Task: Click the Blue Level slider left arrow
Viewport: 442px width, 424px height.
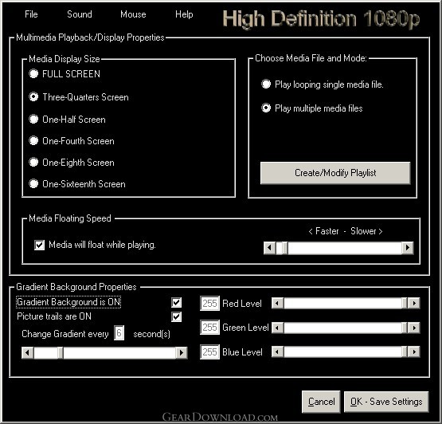Action: 278,351
